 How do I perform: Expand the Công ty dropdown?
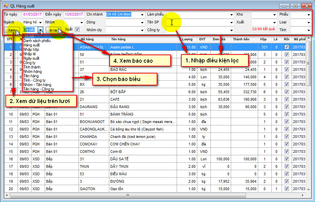point(231,31)
